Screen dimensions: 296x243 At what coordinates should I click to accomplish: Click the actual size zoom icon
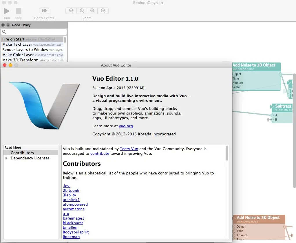(x=82, y=10)
